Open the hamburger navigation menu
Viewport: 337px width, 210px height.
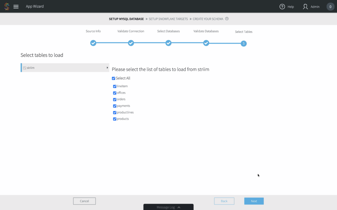pyautogui.click(x=15, y=6)
